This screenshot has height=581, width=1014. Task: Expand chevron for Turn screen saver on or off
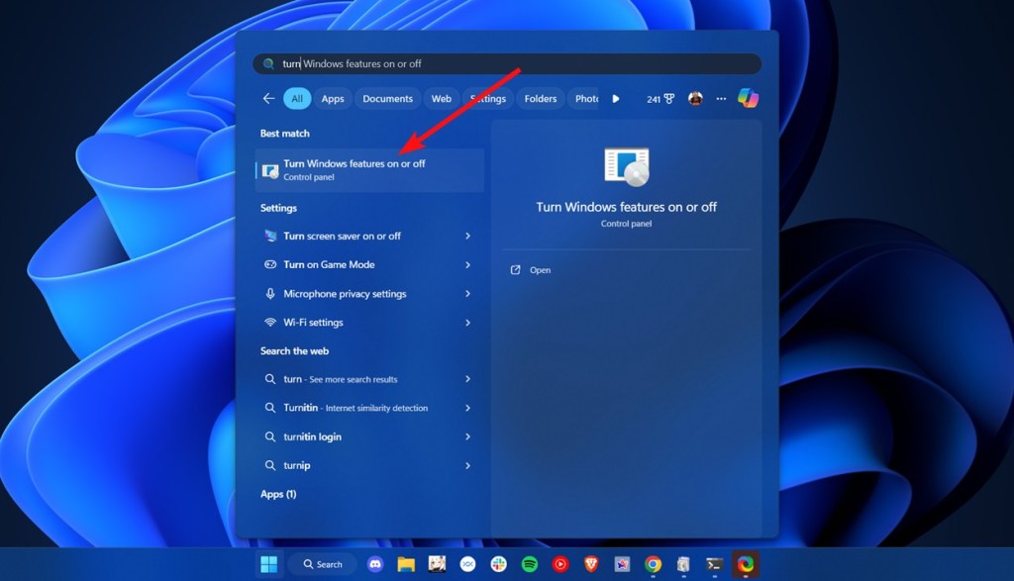[467, 236]
